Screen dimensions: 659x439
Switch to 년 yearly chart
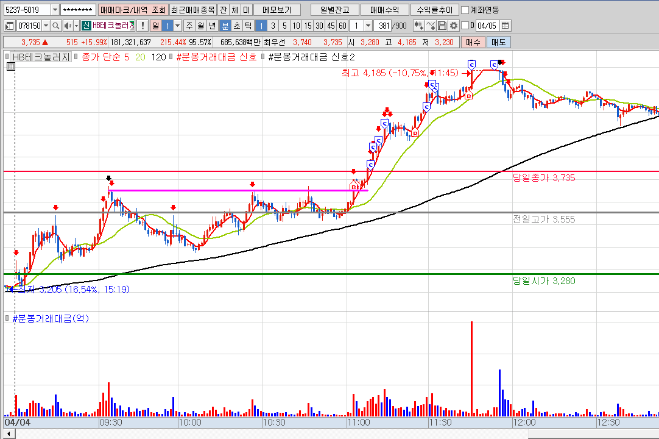point(212,26)
